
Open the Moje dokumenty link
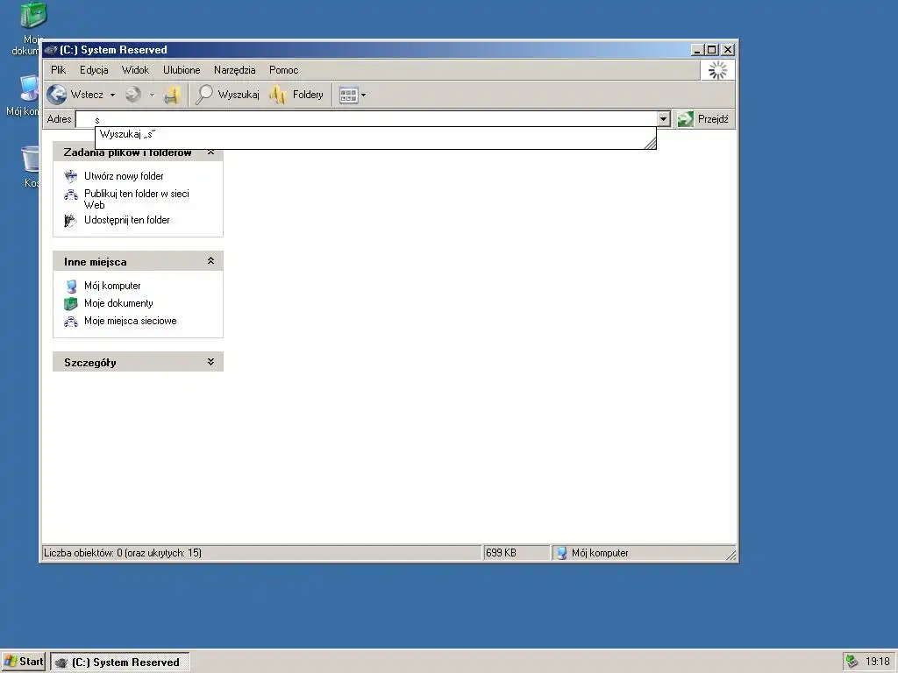point(118,303)
